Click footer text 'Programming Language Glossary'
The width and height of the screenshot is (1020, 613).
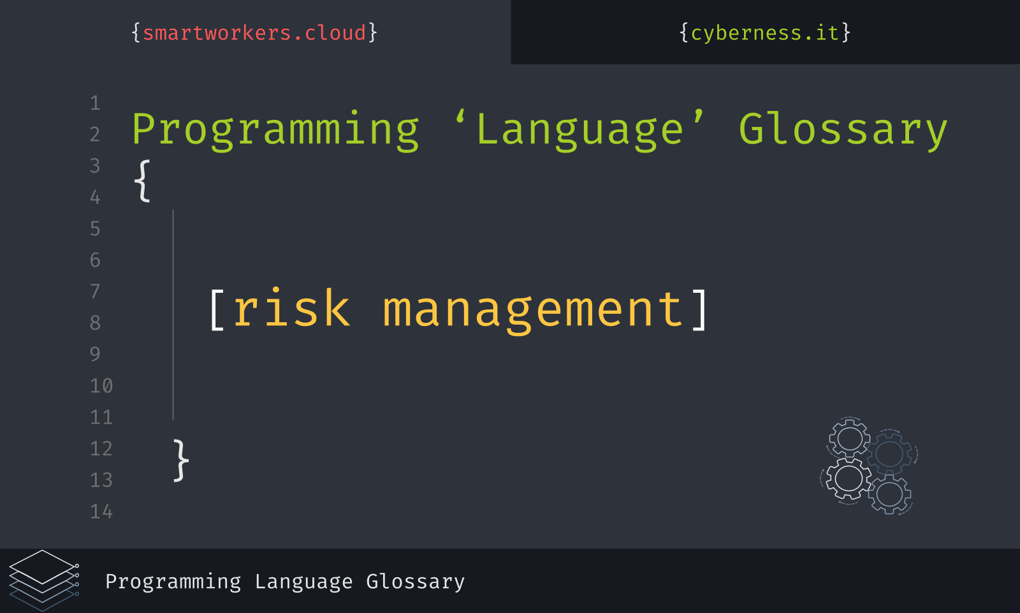point(285,582)
